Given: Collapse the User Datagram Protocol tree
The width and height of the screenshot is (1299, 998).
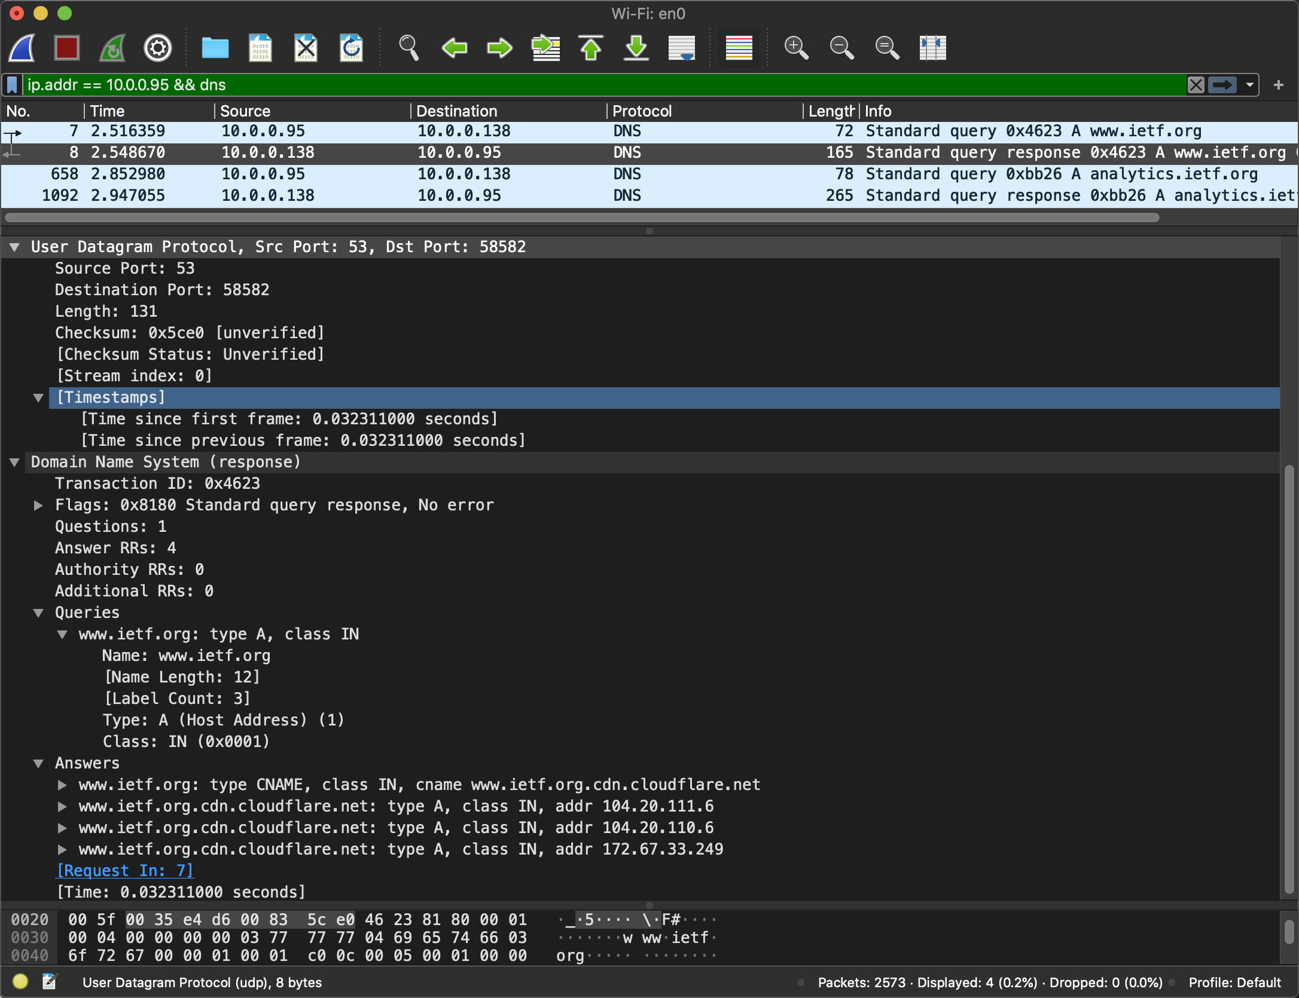Looking at the screenshot, I should (15, 247).
